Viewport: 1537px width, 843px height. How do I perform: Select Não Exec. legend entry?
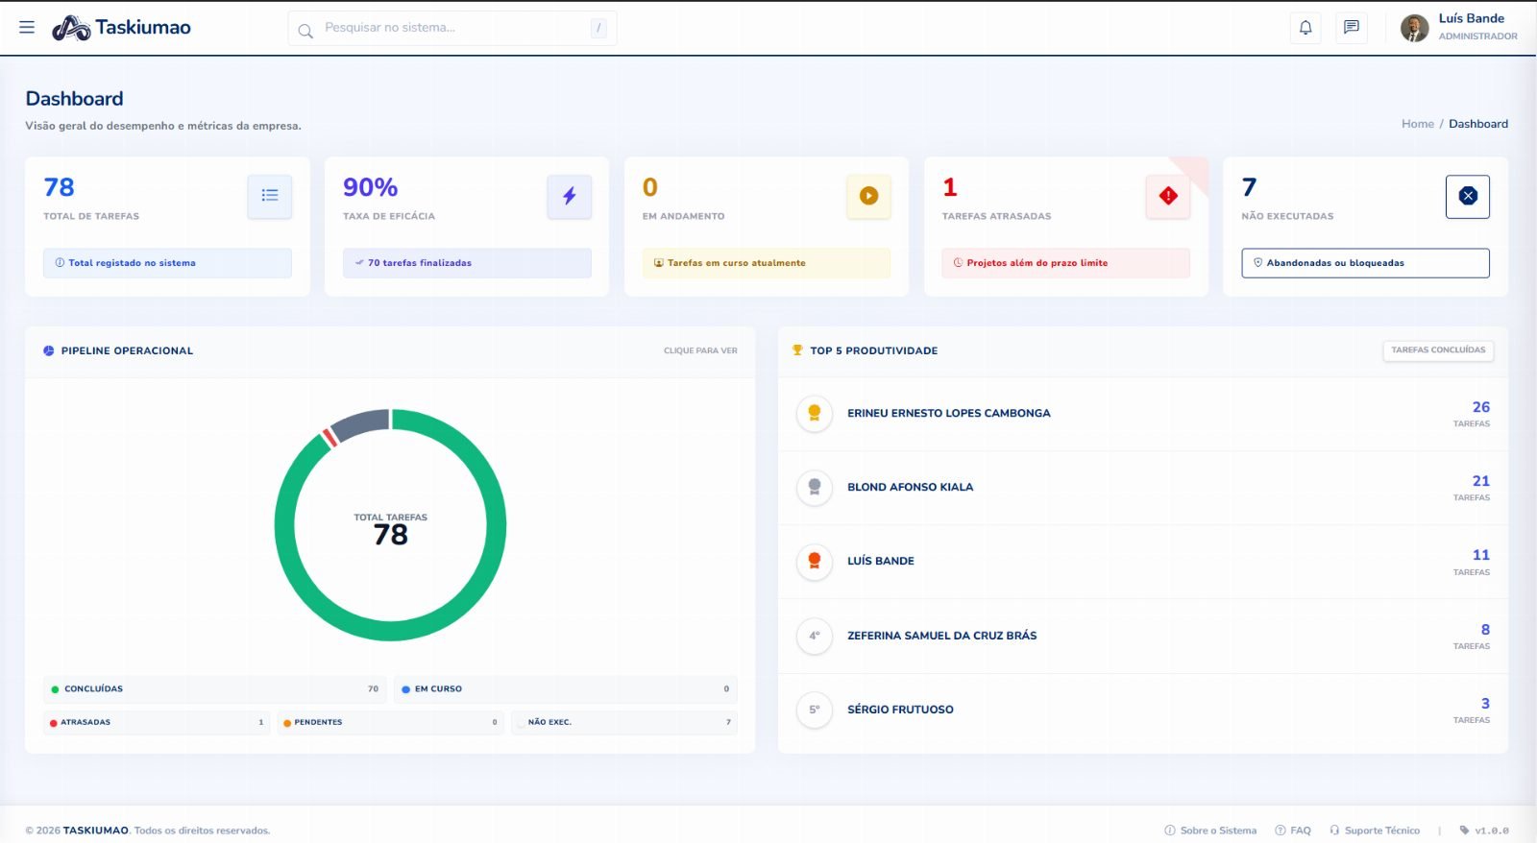[x=624, y=722]
